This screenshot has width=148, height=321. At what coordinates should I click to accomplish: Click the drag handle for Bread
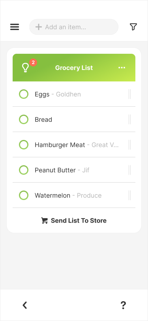[129, 119]
